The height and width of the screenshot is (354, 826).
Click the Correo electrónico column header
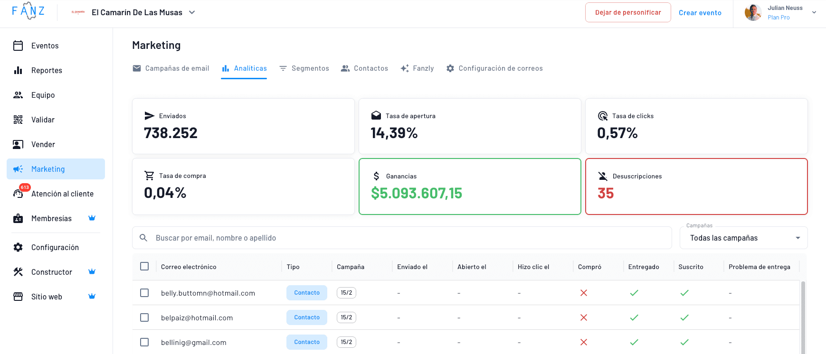click(x=189, y=267)
